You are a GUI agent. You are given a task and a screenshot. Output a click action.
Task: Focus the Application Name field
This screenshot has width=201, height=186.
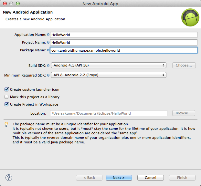pyautogui.click(x=124, y=35)
